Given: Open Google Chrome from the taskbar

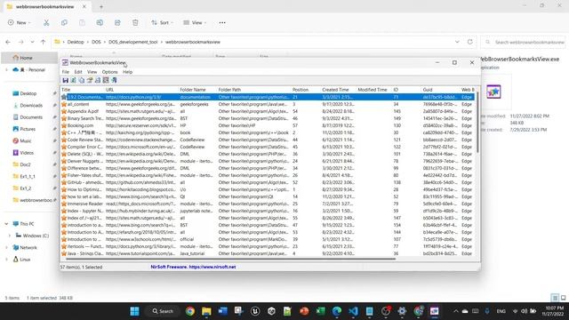Looking at the screenshot, I should click(x=189, y=311).
